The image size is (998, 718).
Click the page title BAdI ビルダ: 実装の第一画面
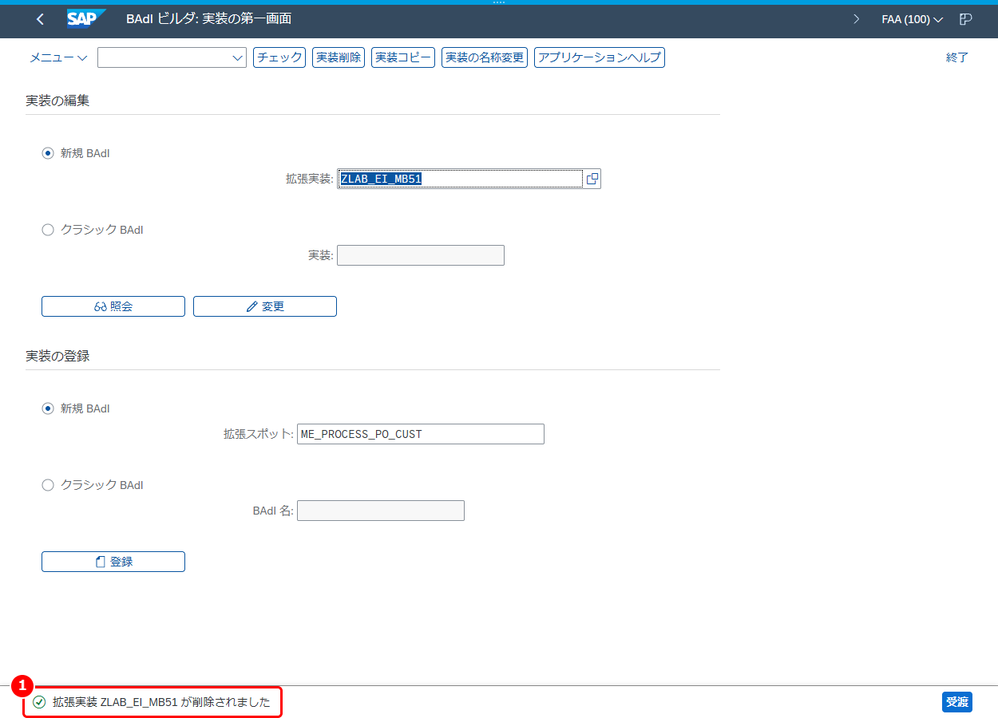(208, 19)
